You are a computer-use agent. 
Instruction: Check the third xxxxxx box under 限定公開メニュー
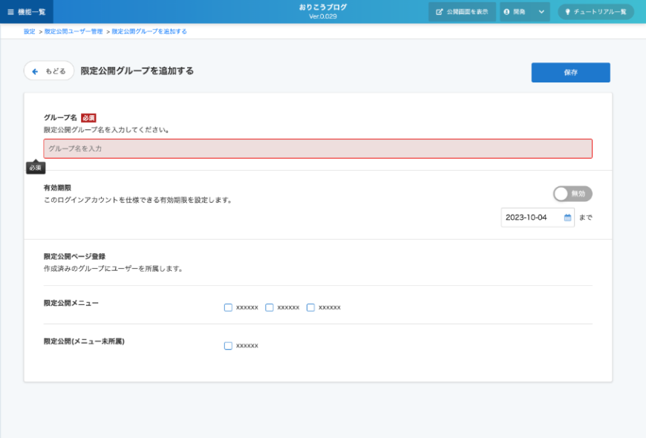point(310,307)
